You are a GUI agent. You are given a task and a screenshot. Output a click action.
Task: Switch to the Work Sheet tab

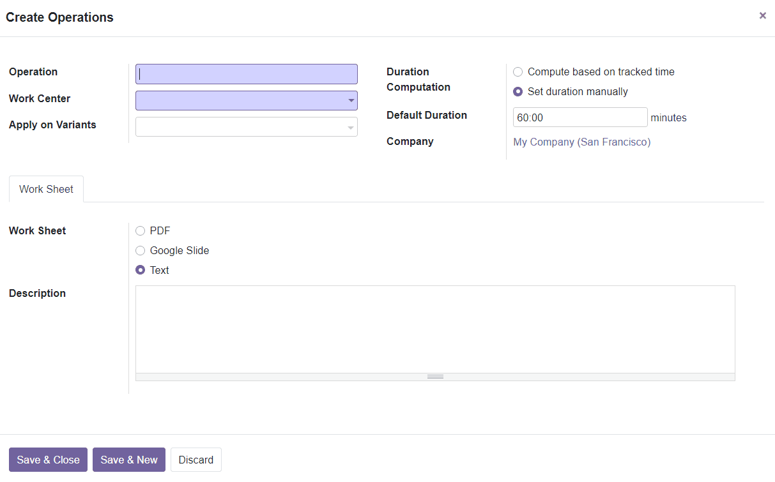45,189
